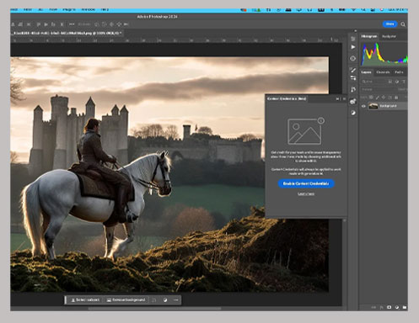Open more options in the contextual task bar
Viewport: 419px width, 323px height.
(x=176, y=300)
